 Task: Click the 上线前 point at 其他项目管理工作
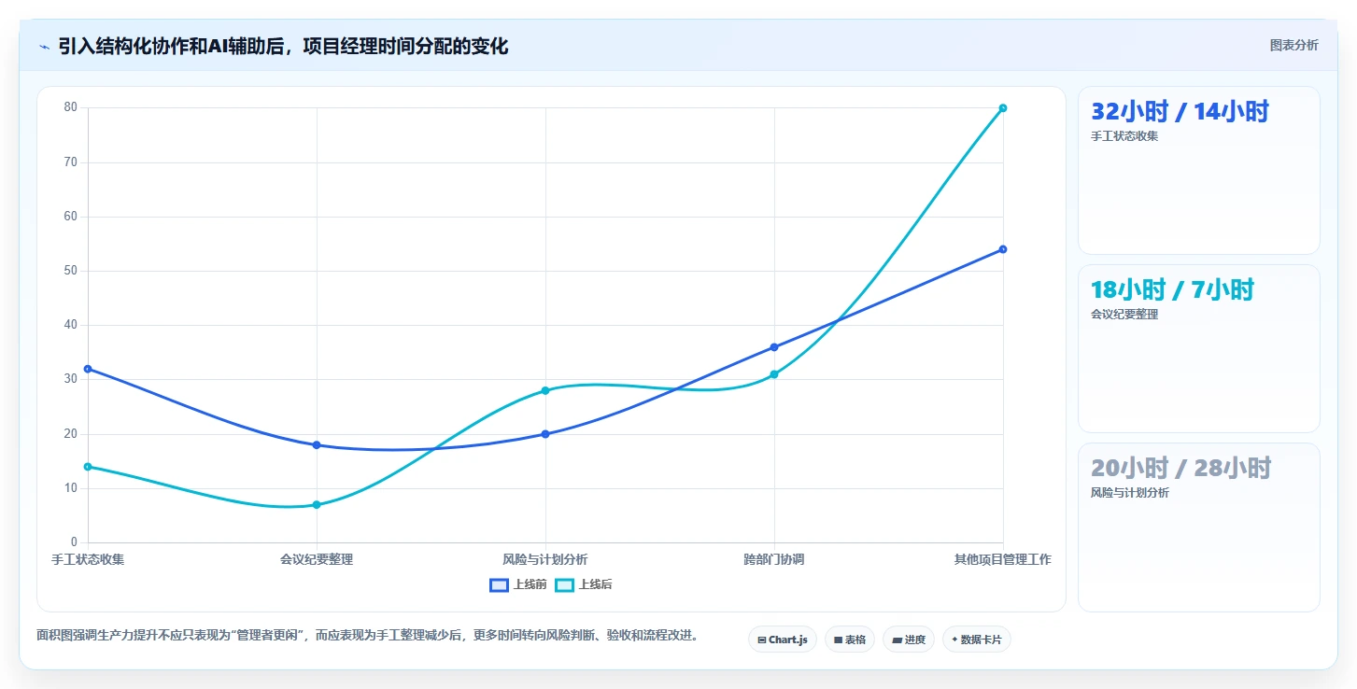pos(1003,249)
